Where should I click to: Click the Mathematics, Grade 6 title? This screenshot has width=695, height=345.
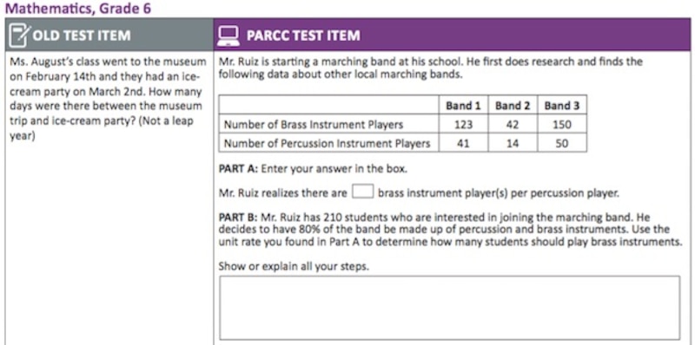click(78, 9)
